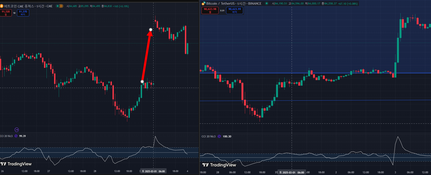Click the 2025-03-01 06:00 time label on Binance axis

pyautogui.click(x=292, y=172)
